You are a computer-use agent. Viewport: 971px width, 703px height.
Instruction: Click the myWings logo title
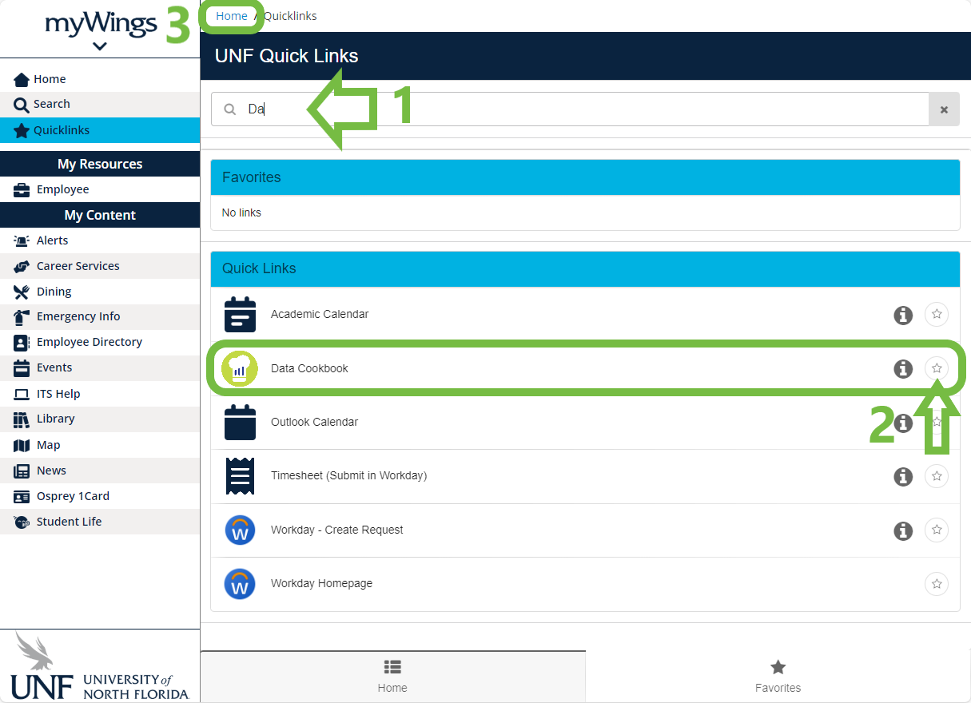[101, 23]
